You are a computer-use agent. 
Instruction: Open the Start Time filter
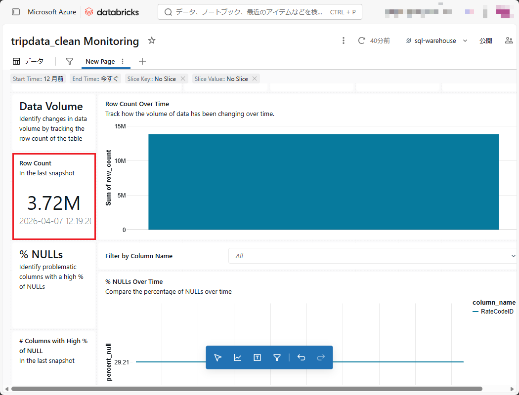click(x=38, y=79)
